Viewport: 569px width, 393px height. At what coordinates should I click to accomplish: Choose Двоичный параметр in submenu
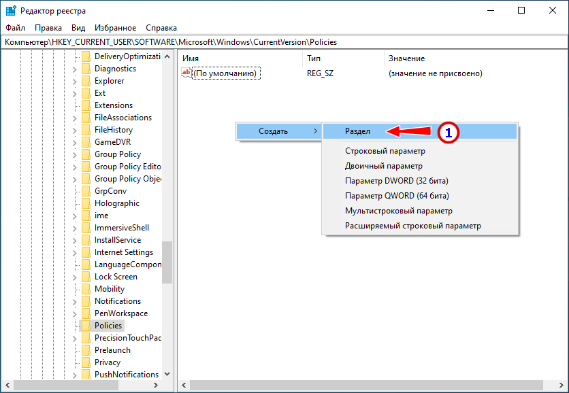[420, 166]
